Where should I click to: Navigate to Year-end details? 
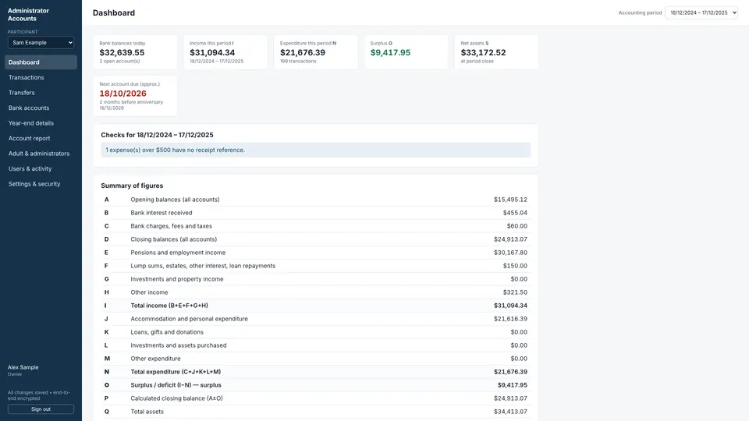41,123
